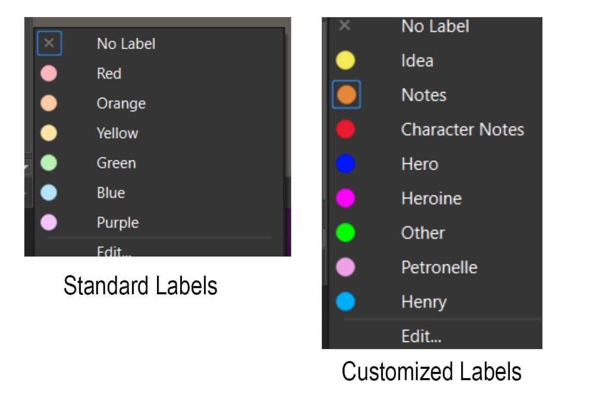Click the sky blue Henry dot
The height and width of the screenshot is (405, 600).
pos(346,302)
